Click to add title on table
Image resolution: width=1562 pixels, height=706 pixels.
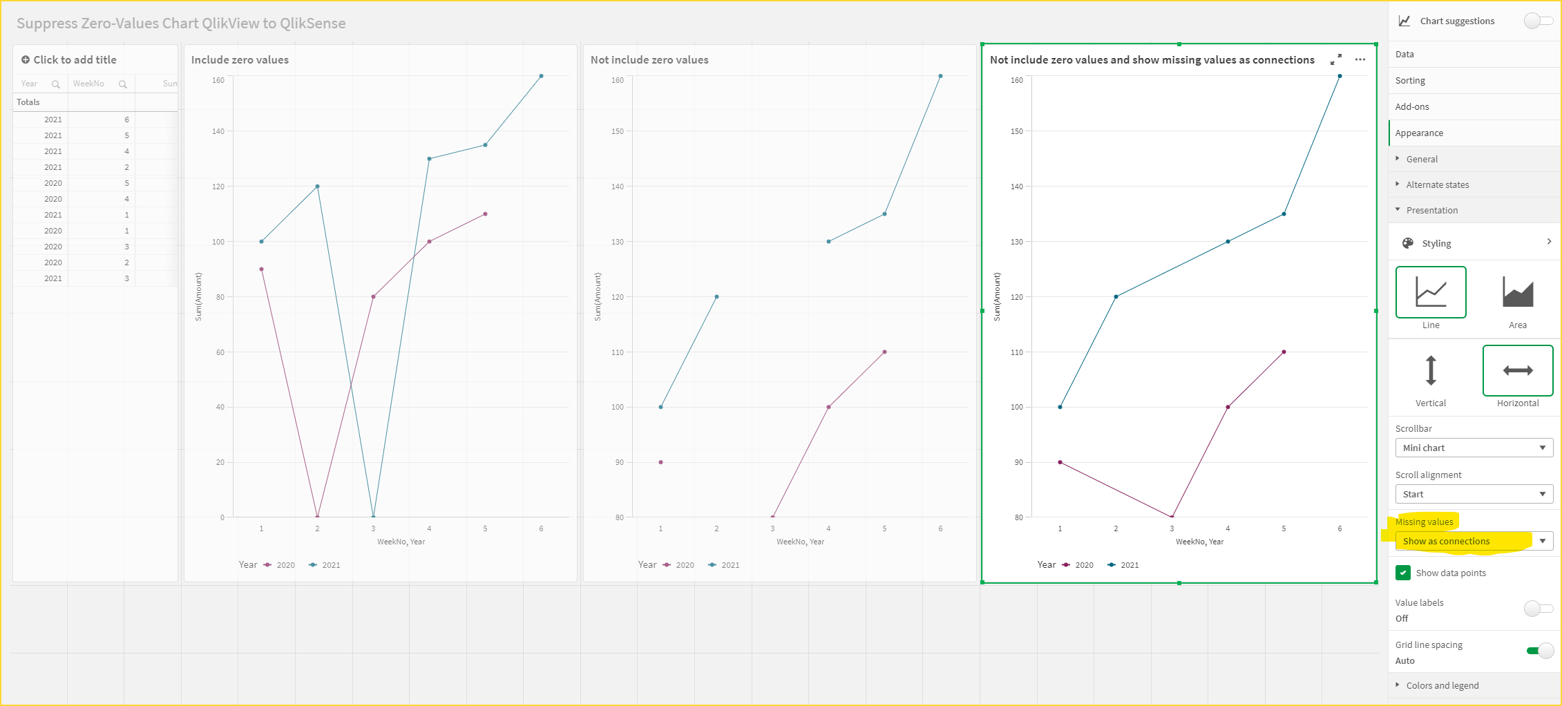[x=75, y=60]
